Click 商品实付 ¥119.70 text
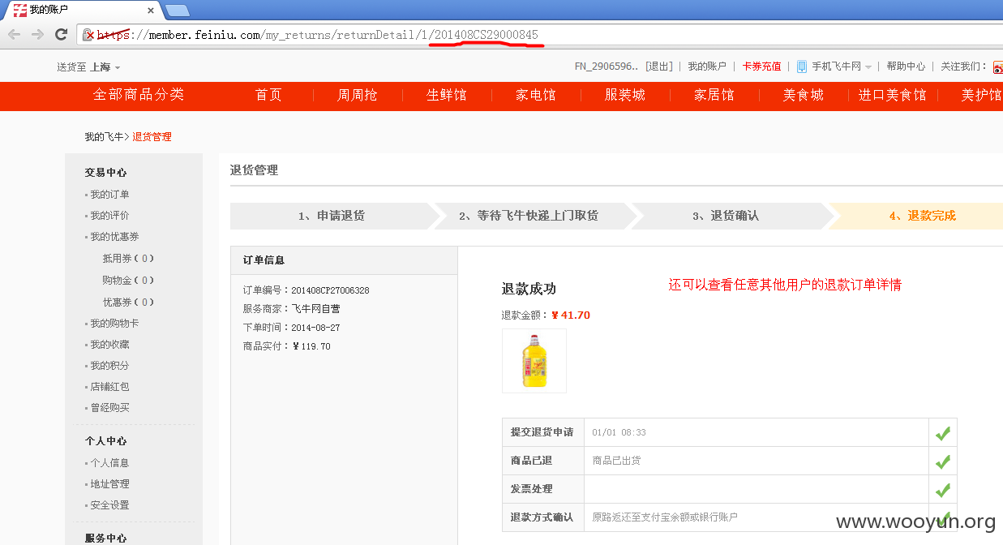Image resolution: width=1003 pixels, height=545 pixels. click(x=286, y=346)
